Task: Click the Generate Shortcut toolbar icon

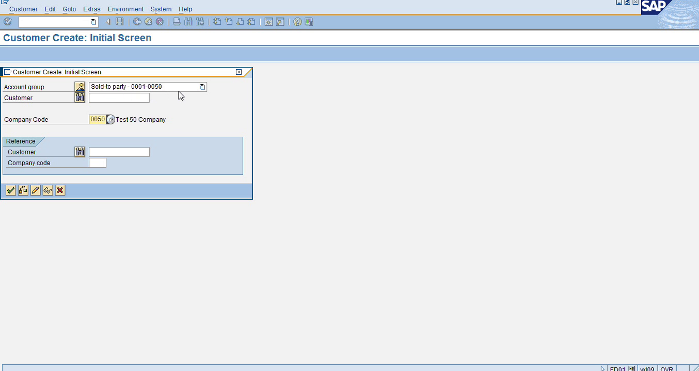Action: click(280, 22)
